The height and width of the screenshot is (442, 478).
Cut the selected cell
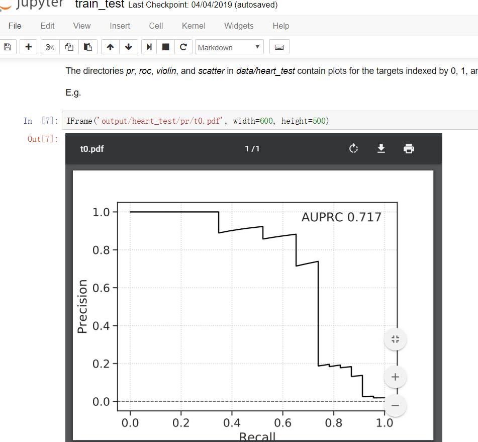click(49, 47)
